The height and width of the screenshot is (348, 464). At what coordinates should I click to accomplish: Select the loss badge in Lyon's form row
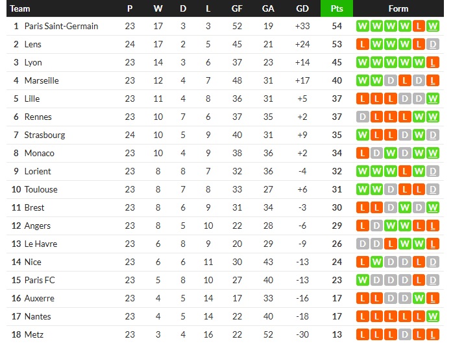(433, 62)
